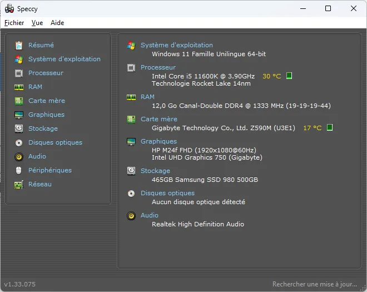Click the 12,0 Go Canal-Double DDR4 text

[x=241, y=106]
